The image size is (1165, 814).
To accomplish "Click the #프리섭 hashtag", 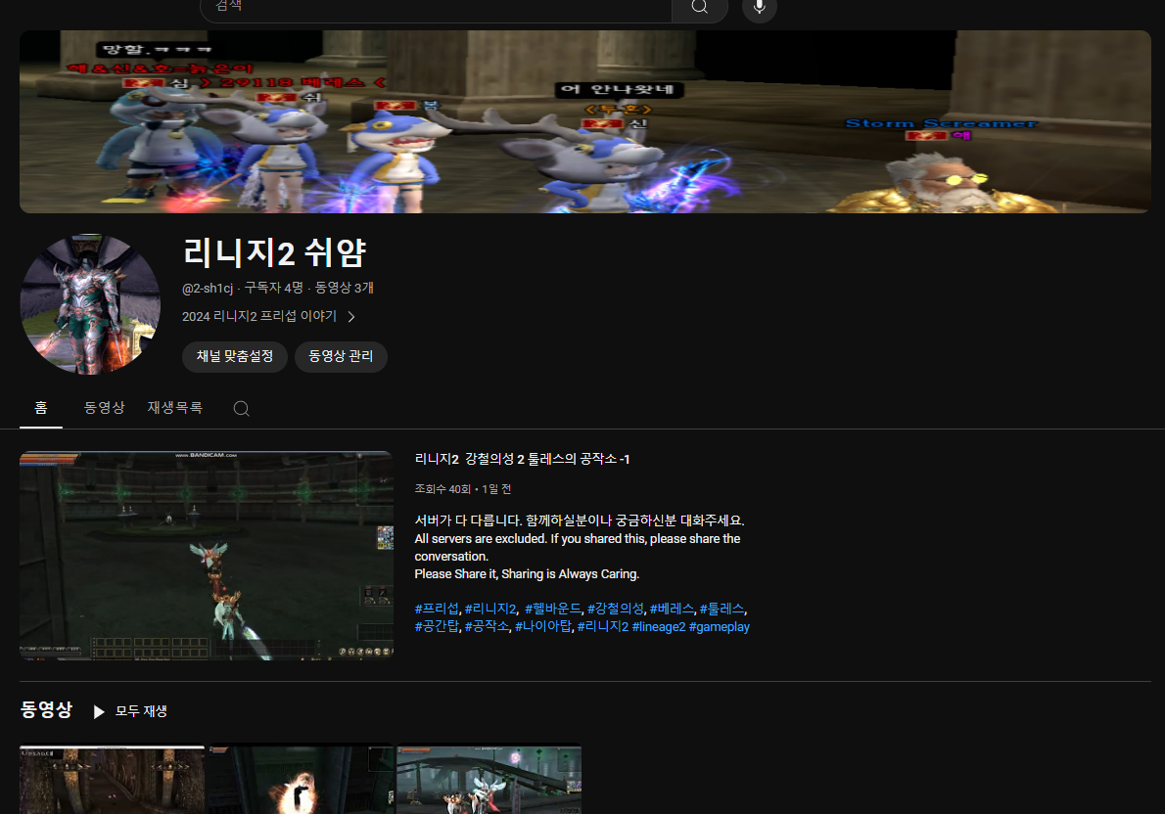I will tap(436, 609).
